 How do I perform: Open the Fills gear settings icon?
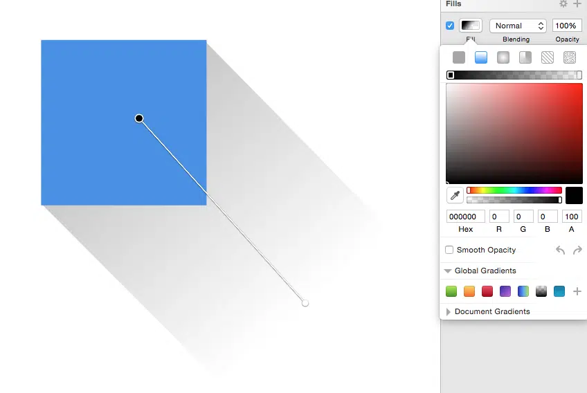coord(563,4)
